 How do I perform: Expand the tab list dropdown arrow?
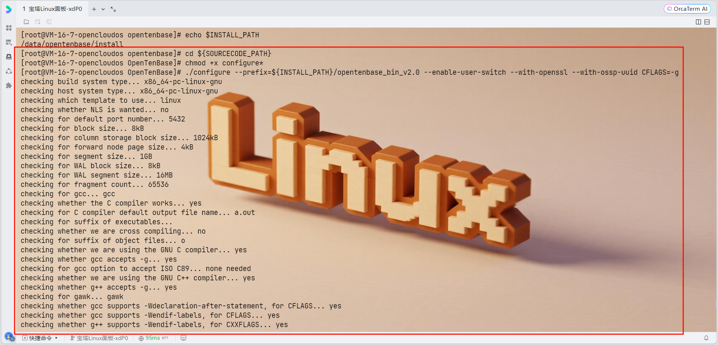pos(103,9)
